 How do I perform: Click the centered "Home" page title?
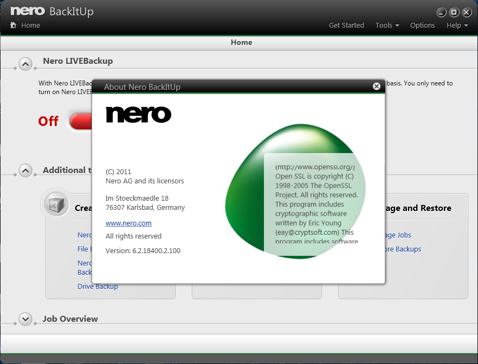point(242,42)
